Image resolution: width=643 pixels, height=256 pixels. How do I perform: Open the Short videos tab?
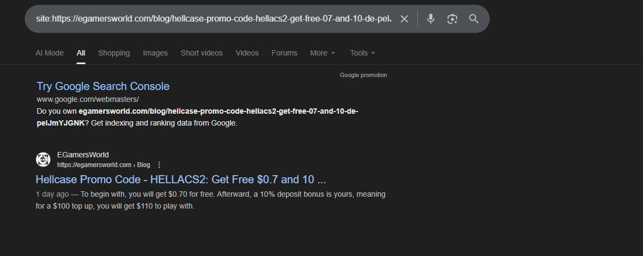(201, 53)
